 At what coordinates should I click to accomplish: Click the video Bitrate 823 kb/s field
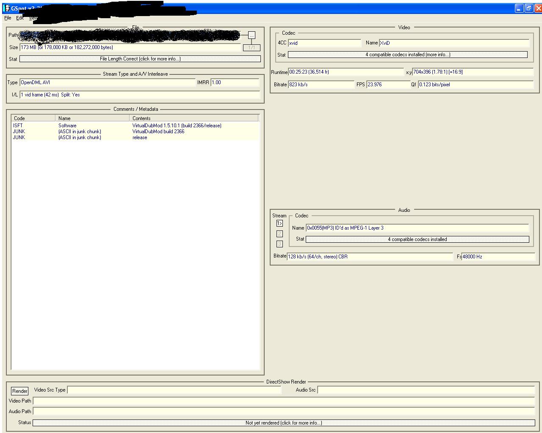coord(321,85)
